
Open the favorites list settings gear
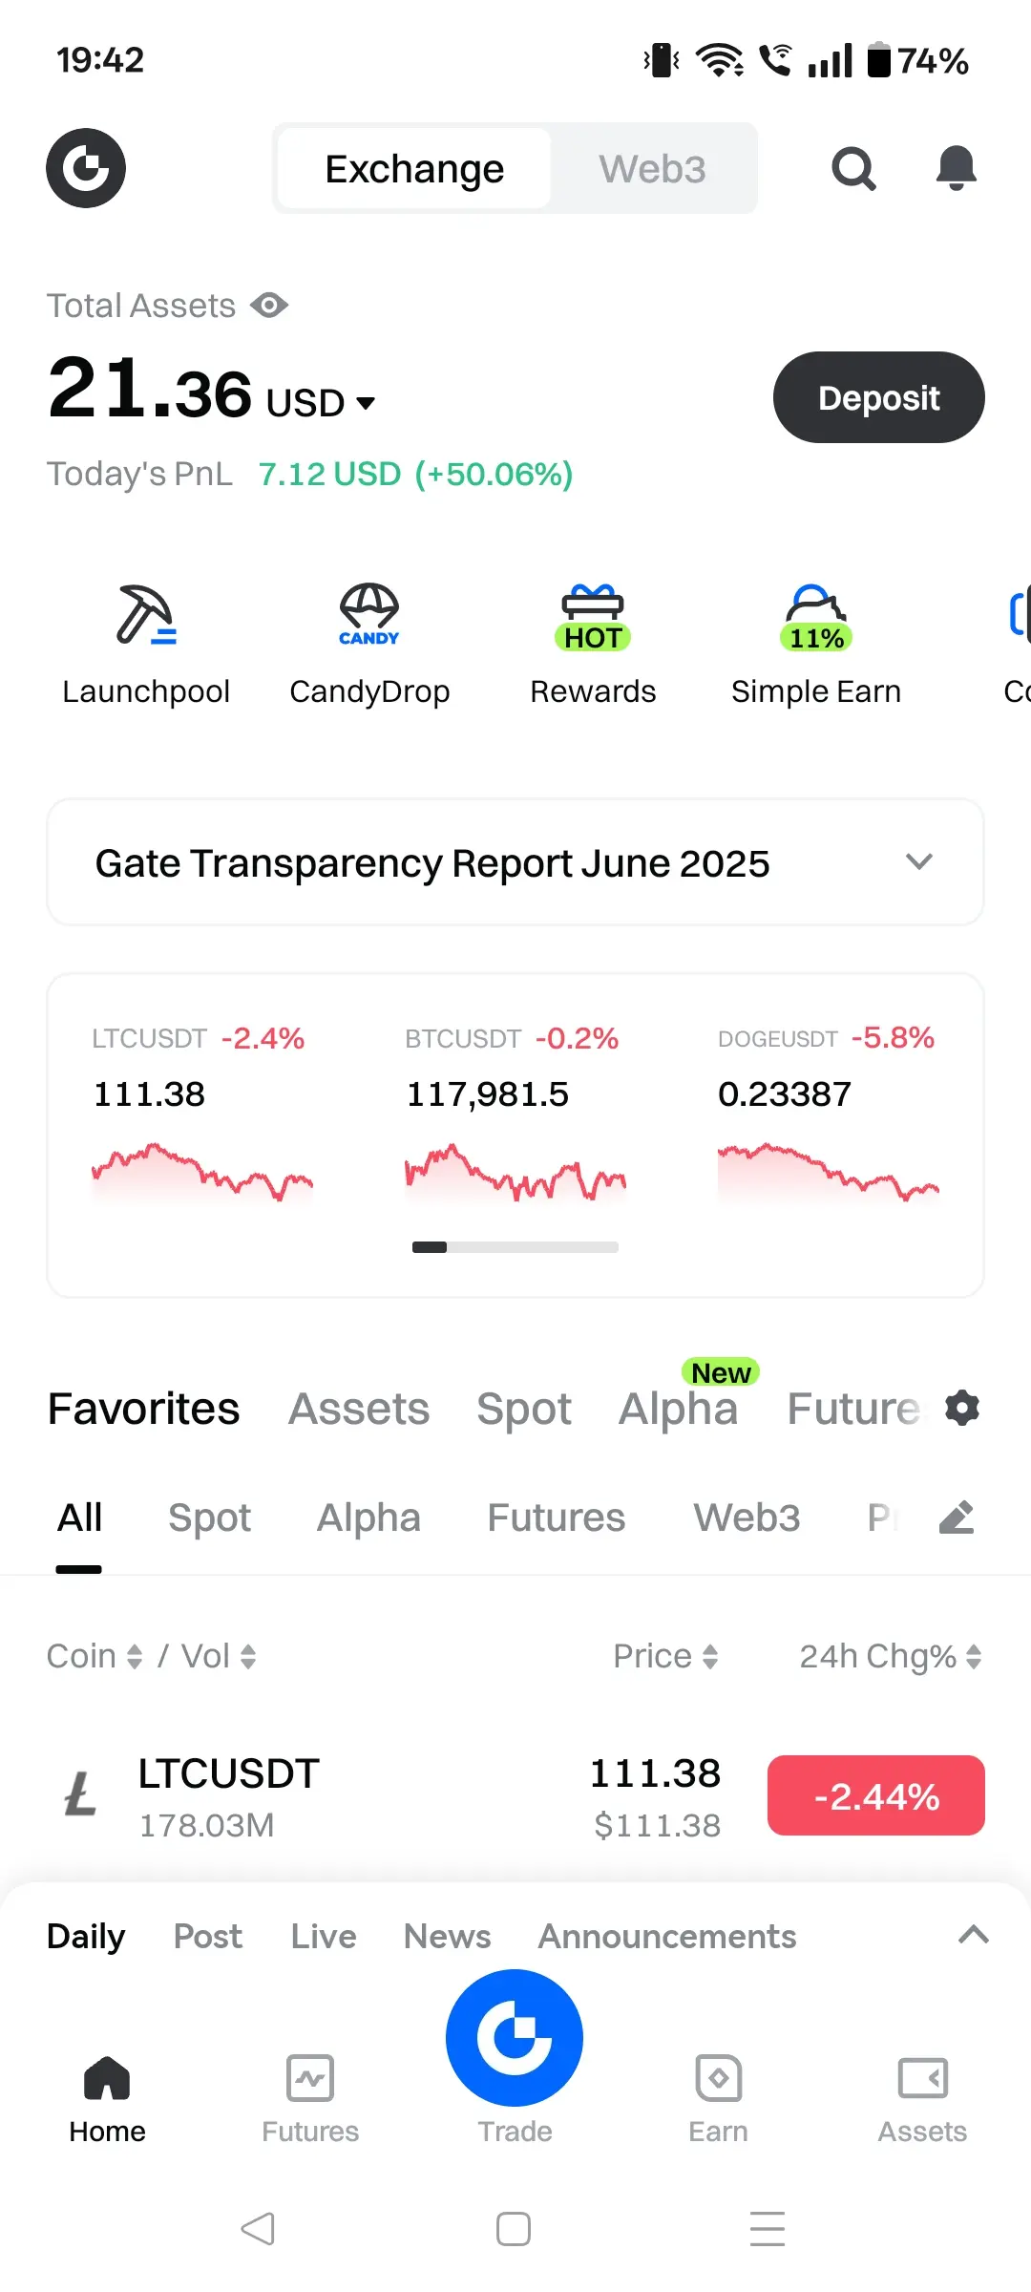[962, 1408]
